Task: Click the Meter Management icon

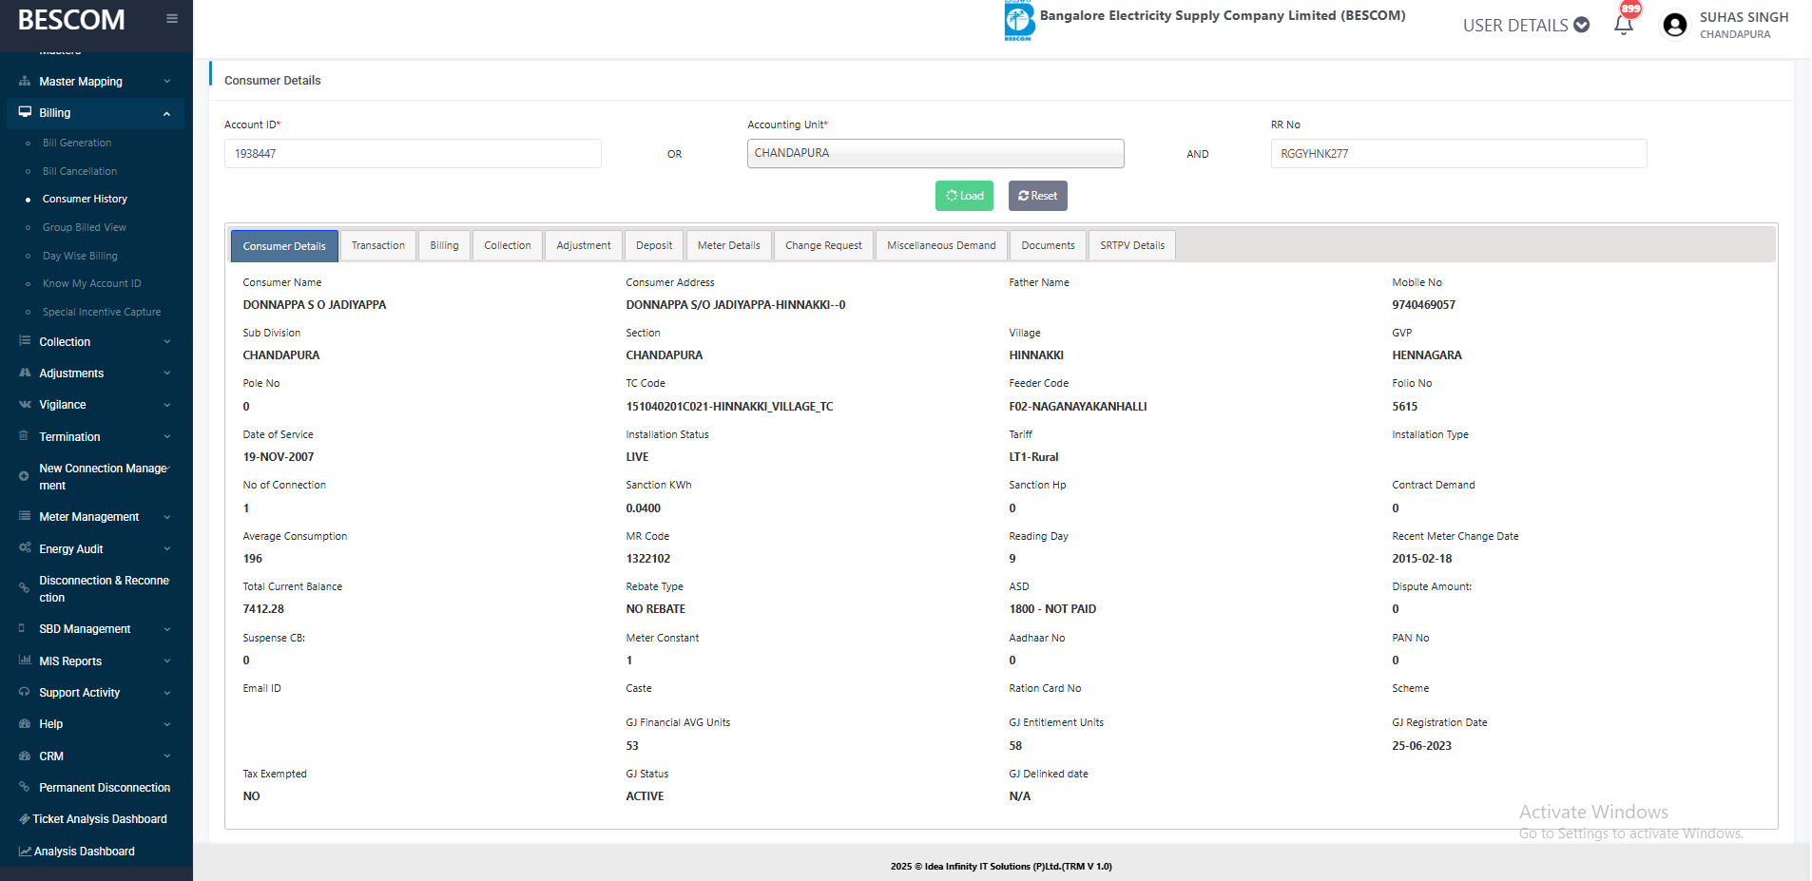Action: coord(25,516)
